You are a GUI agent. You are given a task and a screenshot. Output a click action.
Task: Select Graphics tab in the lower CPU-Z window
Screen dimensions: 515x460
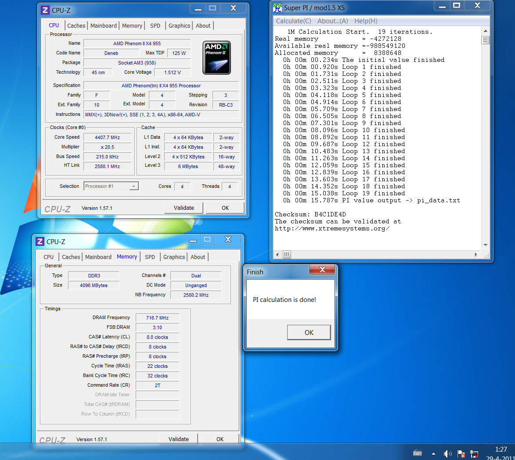[x=174, y=257]
